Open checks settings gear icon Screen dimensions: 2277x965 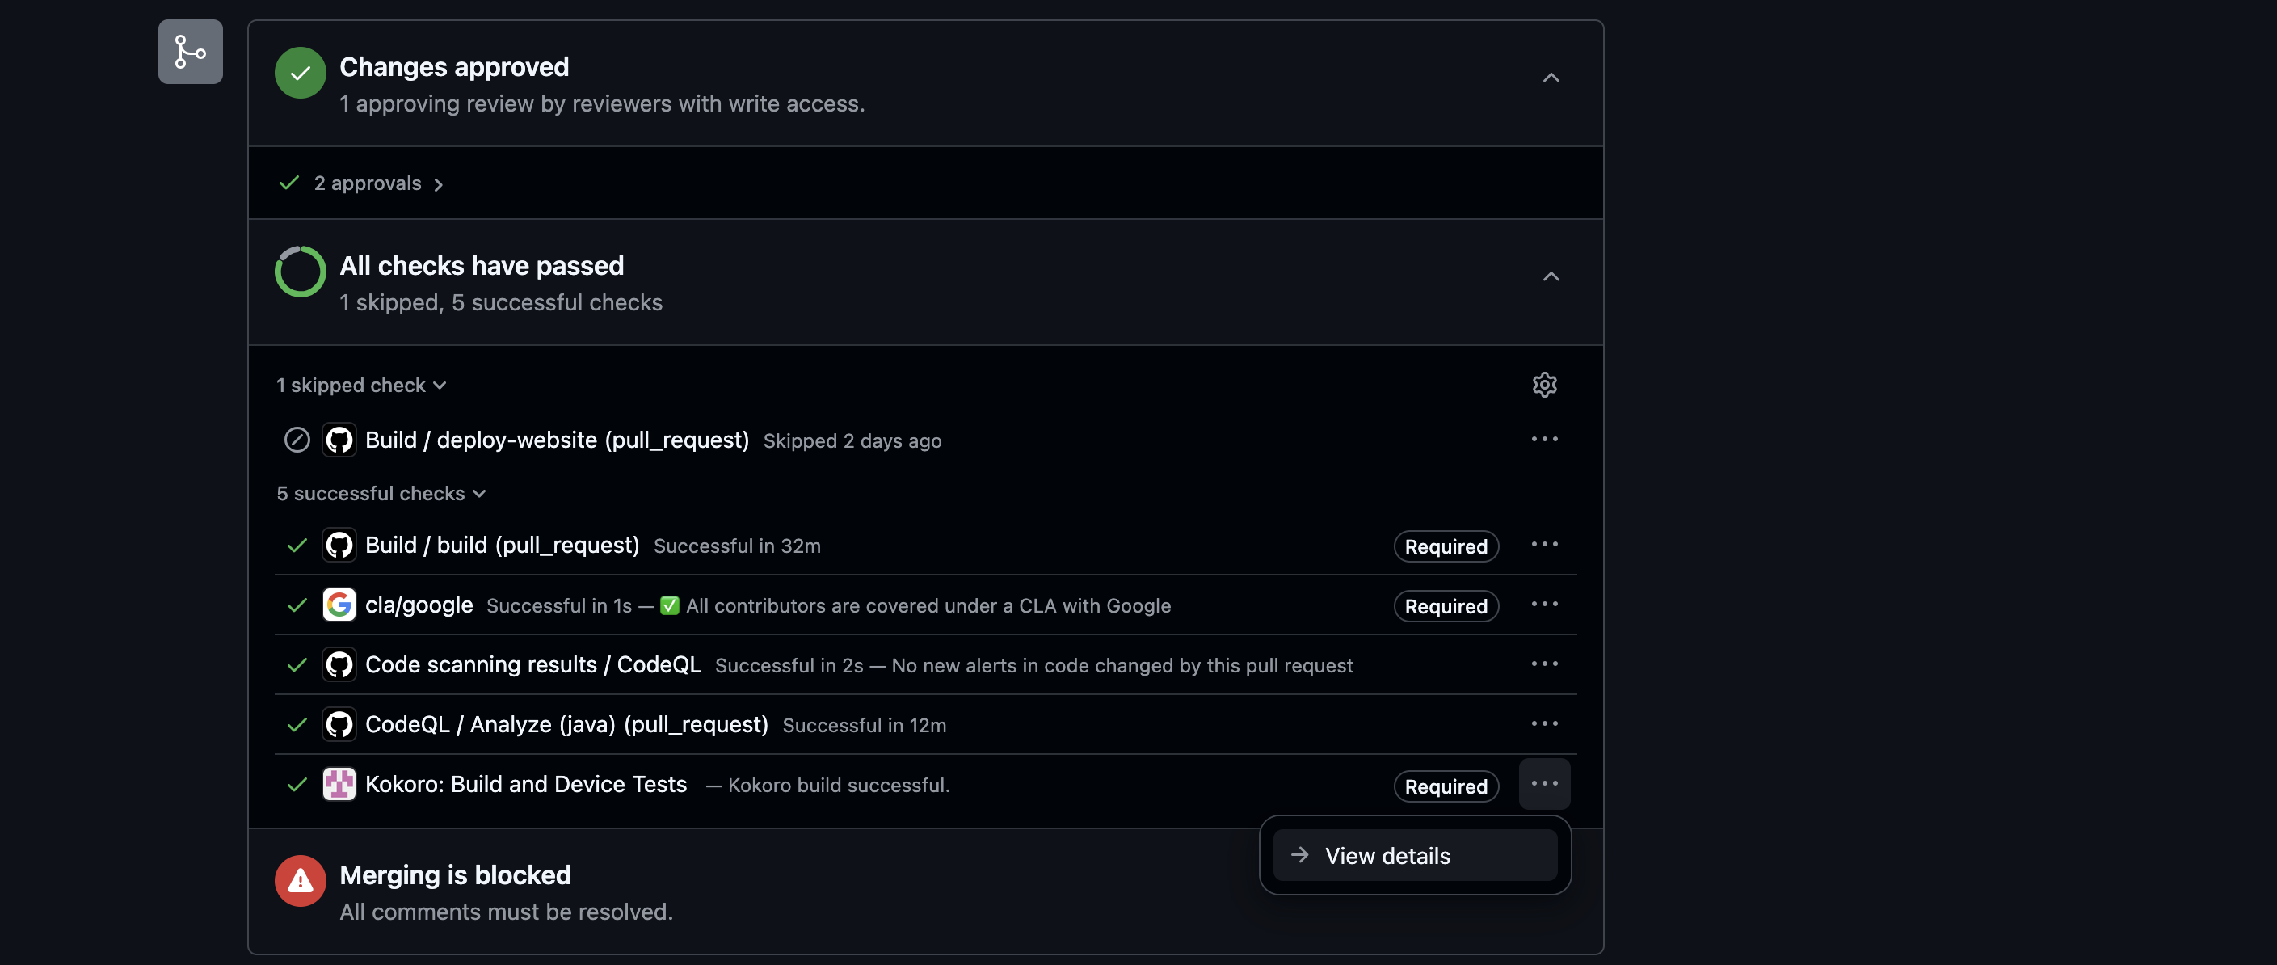click(x=1544, y=385)
